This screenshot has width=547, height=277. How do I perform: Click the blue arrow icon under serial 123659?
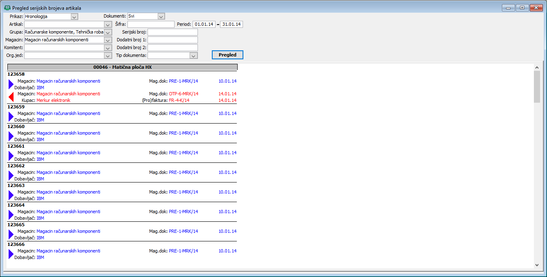point(11,117)
